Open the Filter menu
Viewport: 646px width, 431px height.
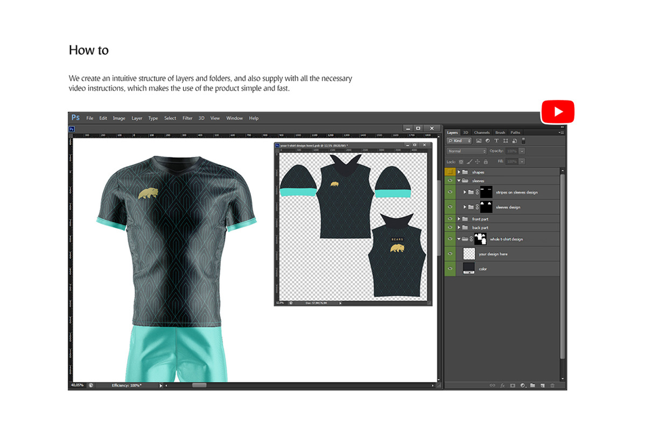pos(187,118)
